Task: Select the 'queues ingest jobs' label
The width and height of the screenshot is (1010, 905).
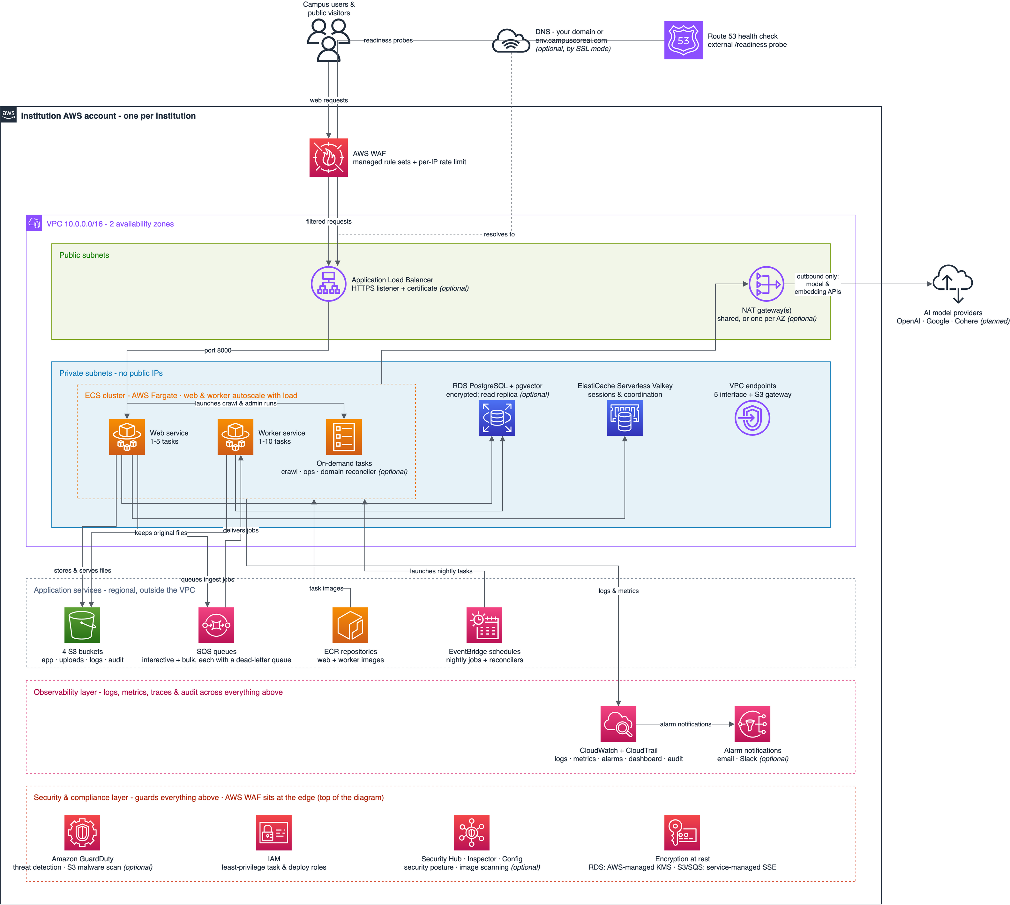Action: pos(207,579)
